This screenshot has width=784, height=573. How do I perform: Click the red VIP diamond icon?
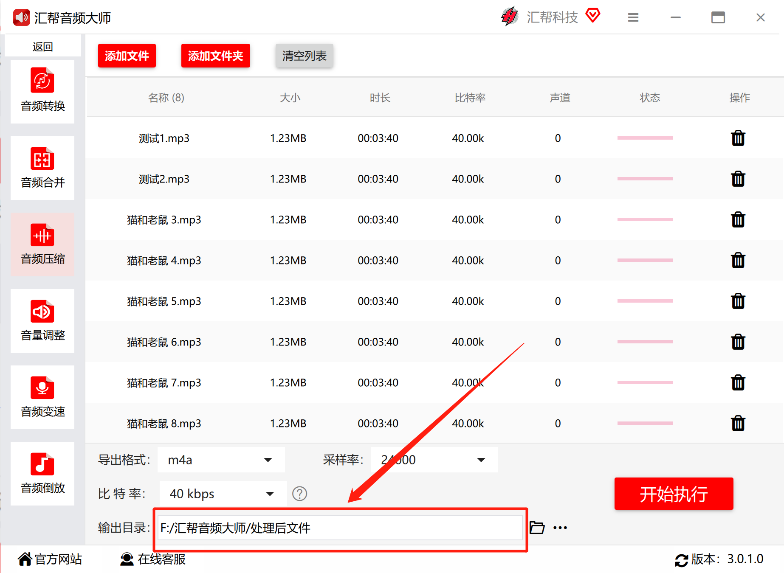pyautogui.click(x=593, y=16)
